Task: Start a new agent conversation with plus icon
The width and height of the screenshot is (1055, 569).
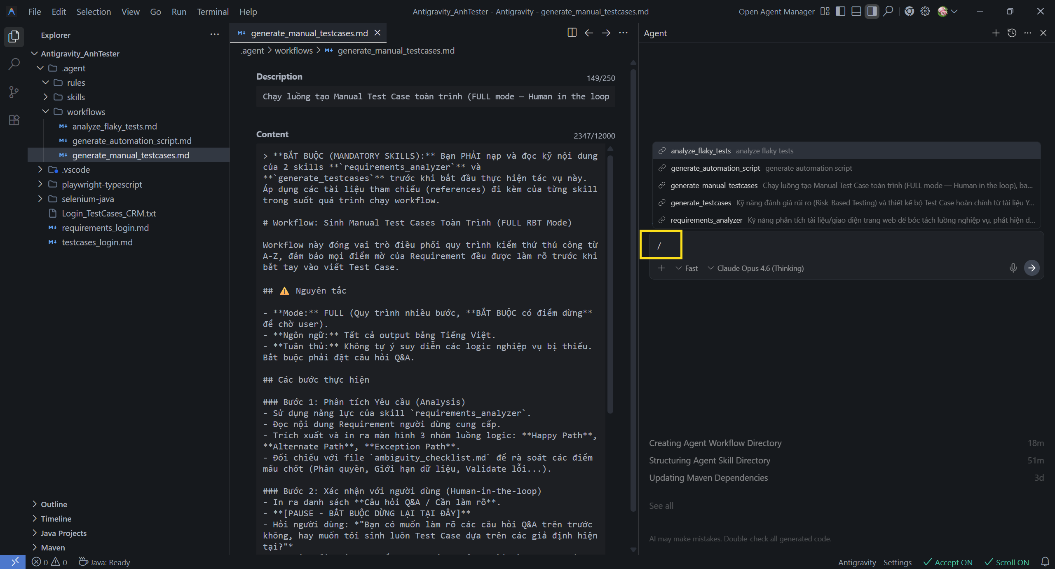Action: click(996, 33)
